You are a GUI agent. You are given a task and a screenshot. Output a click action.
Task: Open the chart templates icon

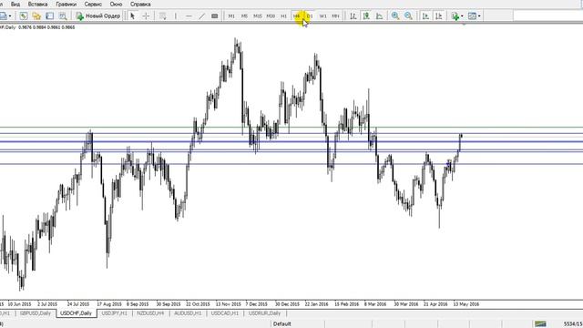click(472, 16)
